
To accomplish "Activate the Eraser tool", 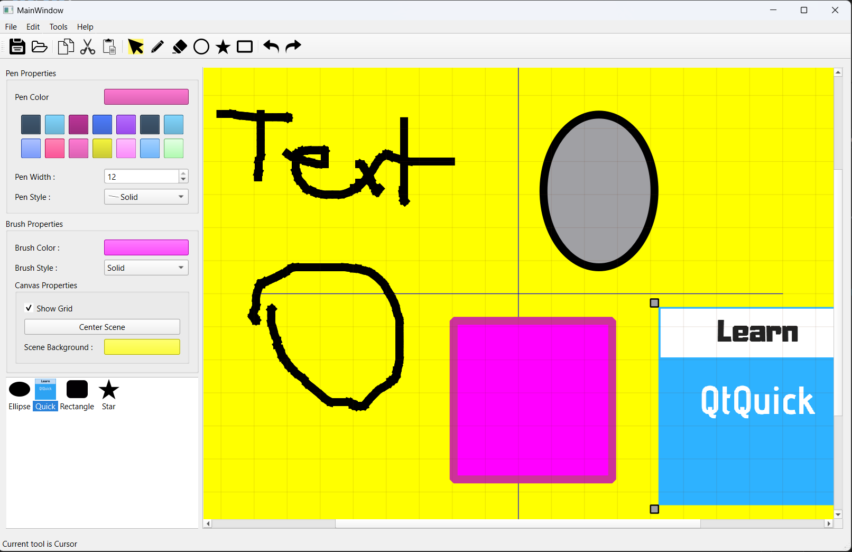I will pyautogui.click(x=179, y=47).
